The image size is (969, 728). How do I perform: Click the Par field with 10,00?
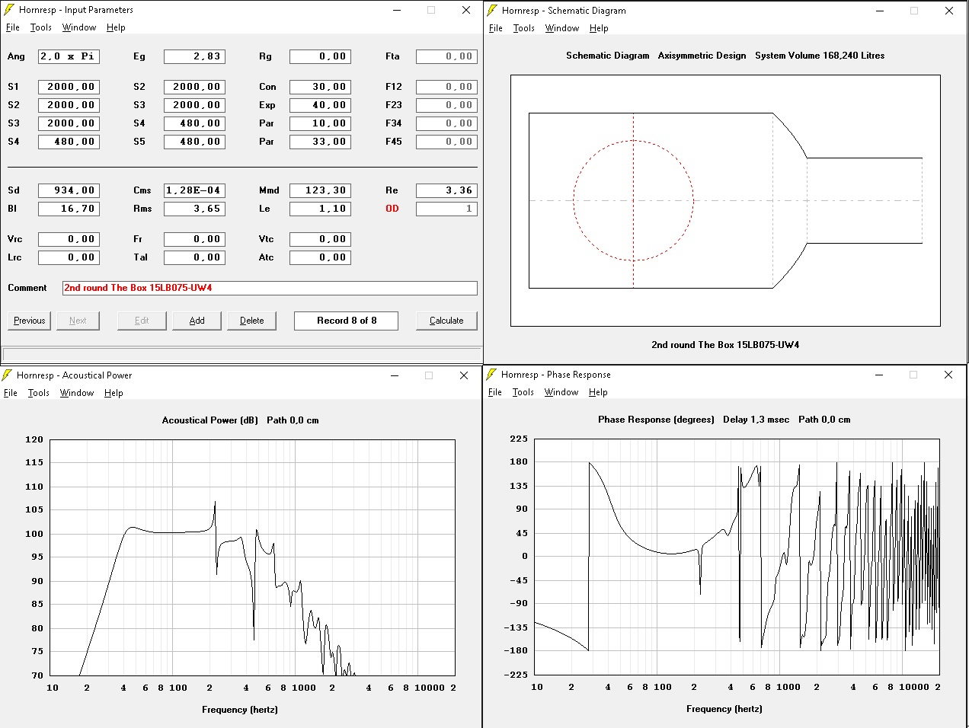click(320, 123)
